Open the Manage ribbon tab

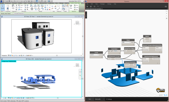61,3
